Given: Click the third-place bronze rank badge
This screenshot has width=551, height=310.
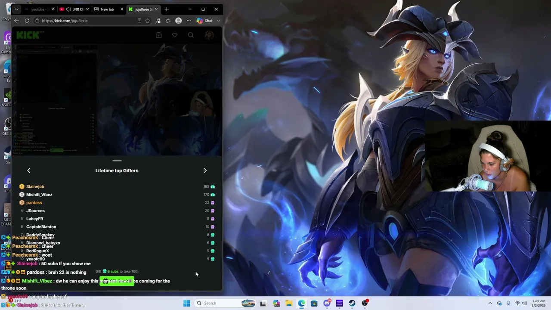Looking at the screenshot, I should tap(22, 203).
